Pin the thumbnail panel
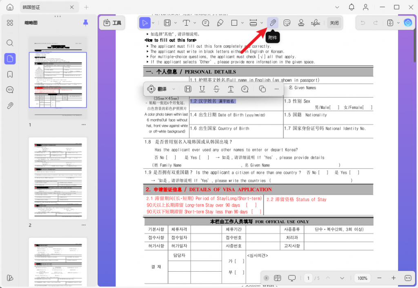The image size is (418, 288). pyautogui.click(x=86, y=23)
